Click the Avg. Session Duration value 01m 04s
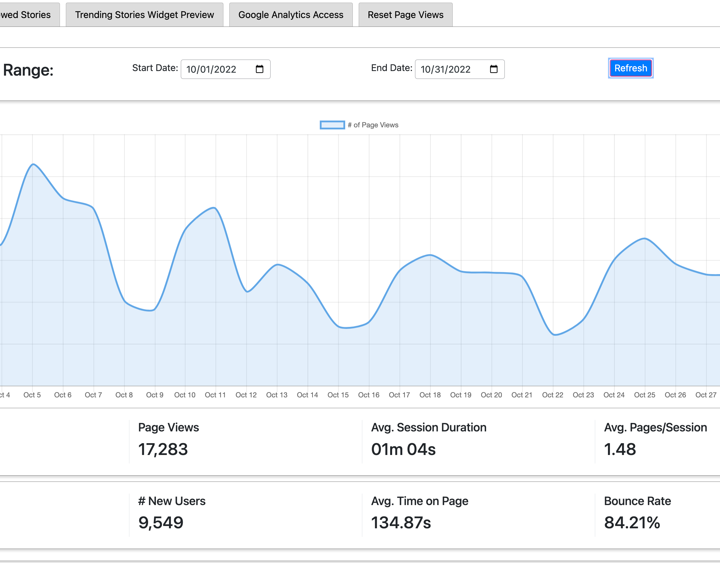This screenshot has width=720, height=563. 403,449
